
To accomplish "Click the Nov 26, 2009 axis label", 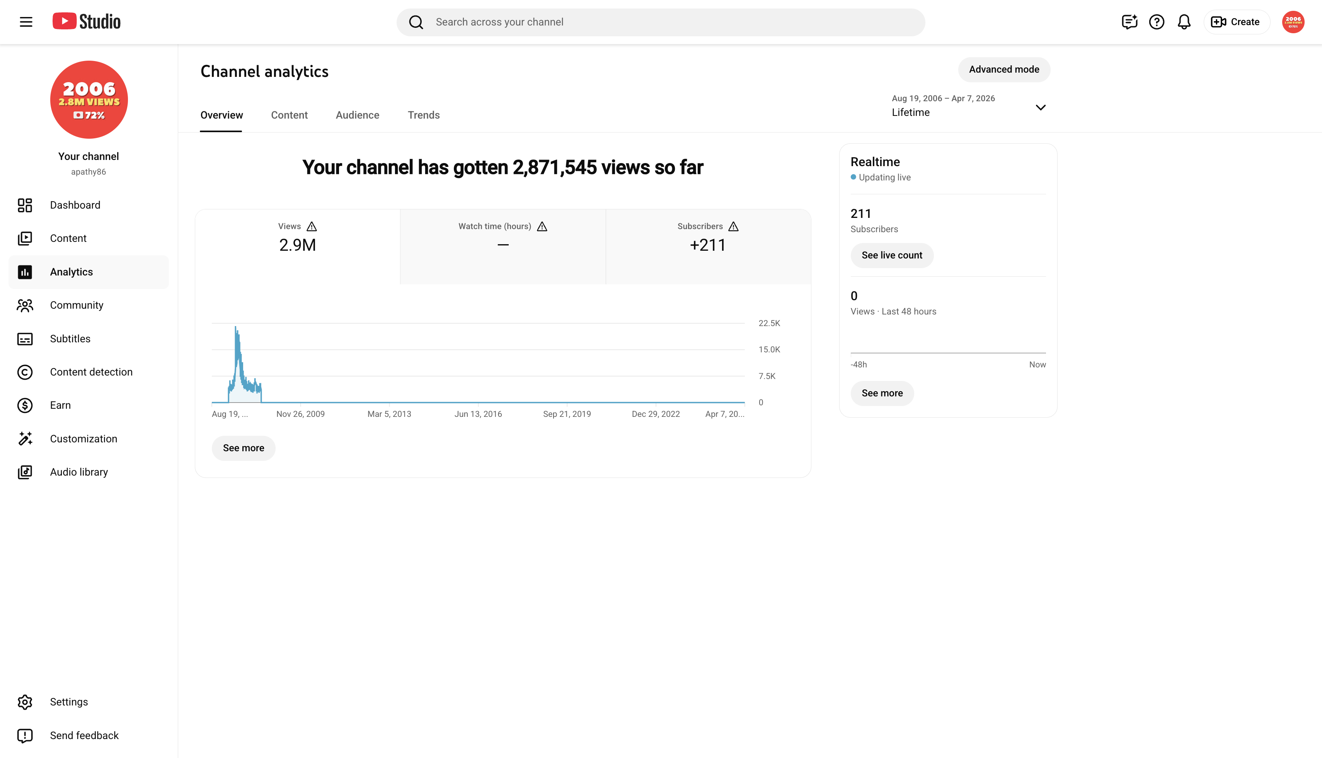I will point(301,415).
